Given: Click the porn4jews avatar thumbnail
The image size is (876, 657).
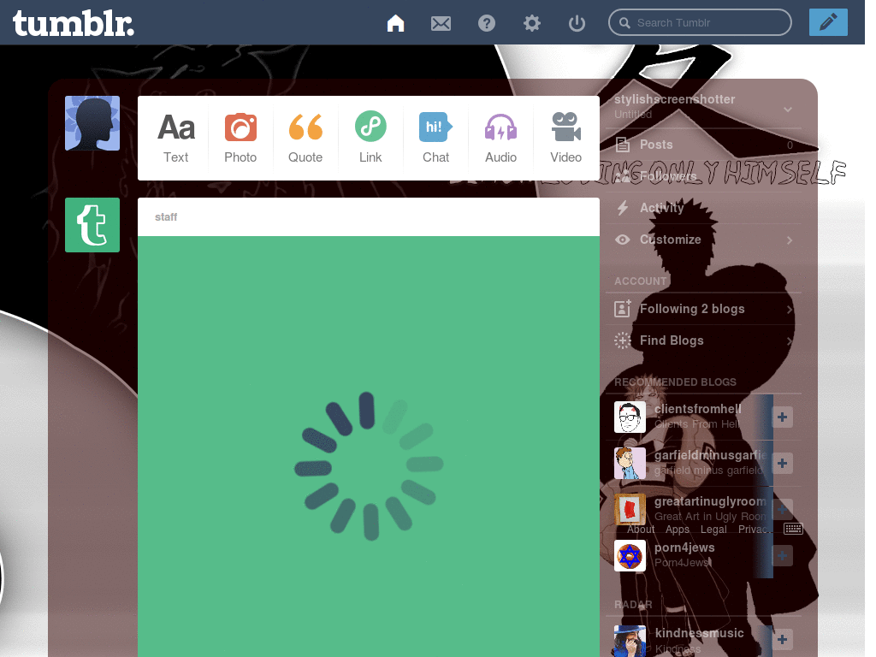Looking at the screenshot, I should [x=630, y=556].
